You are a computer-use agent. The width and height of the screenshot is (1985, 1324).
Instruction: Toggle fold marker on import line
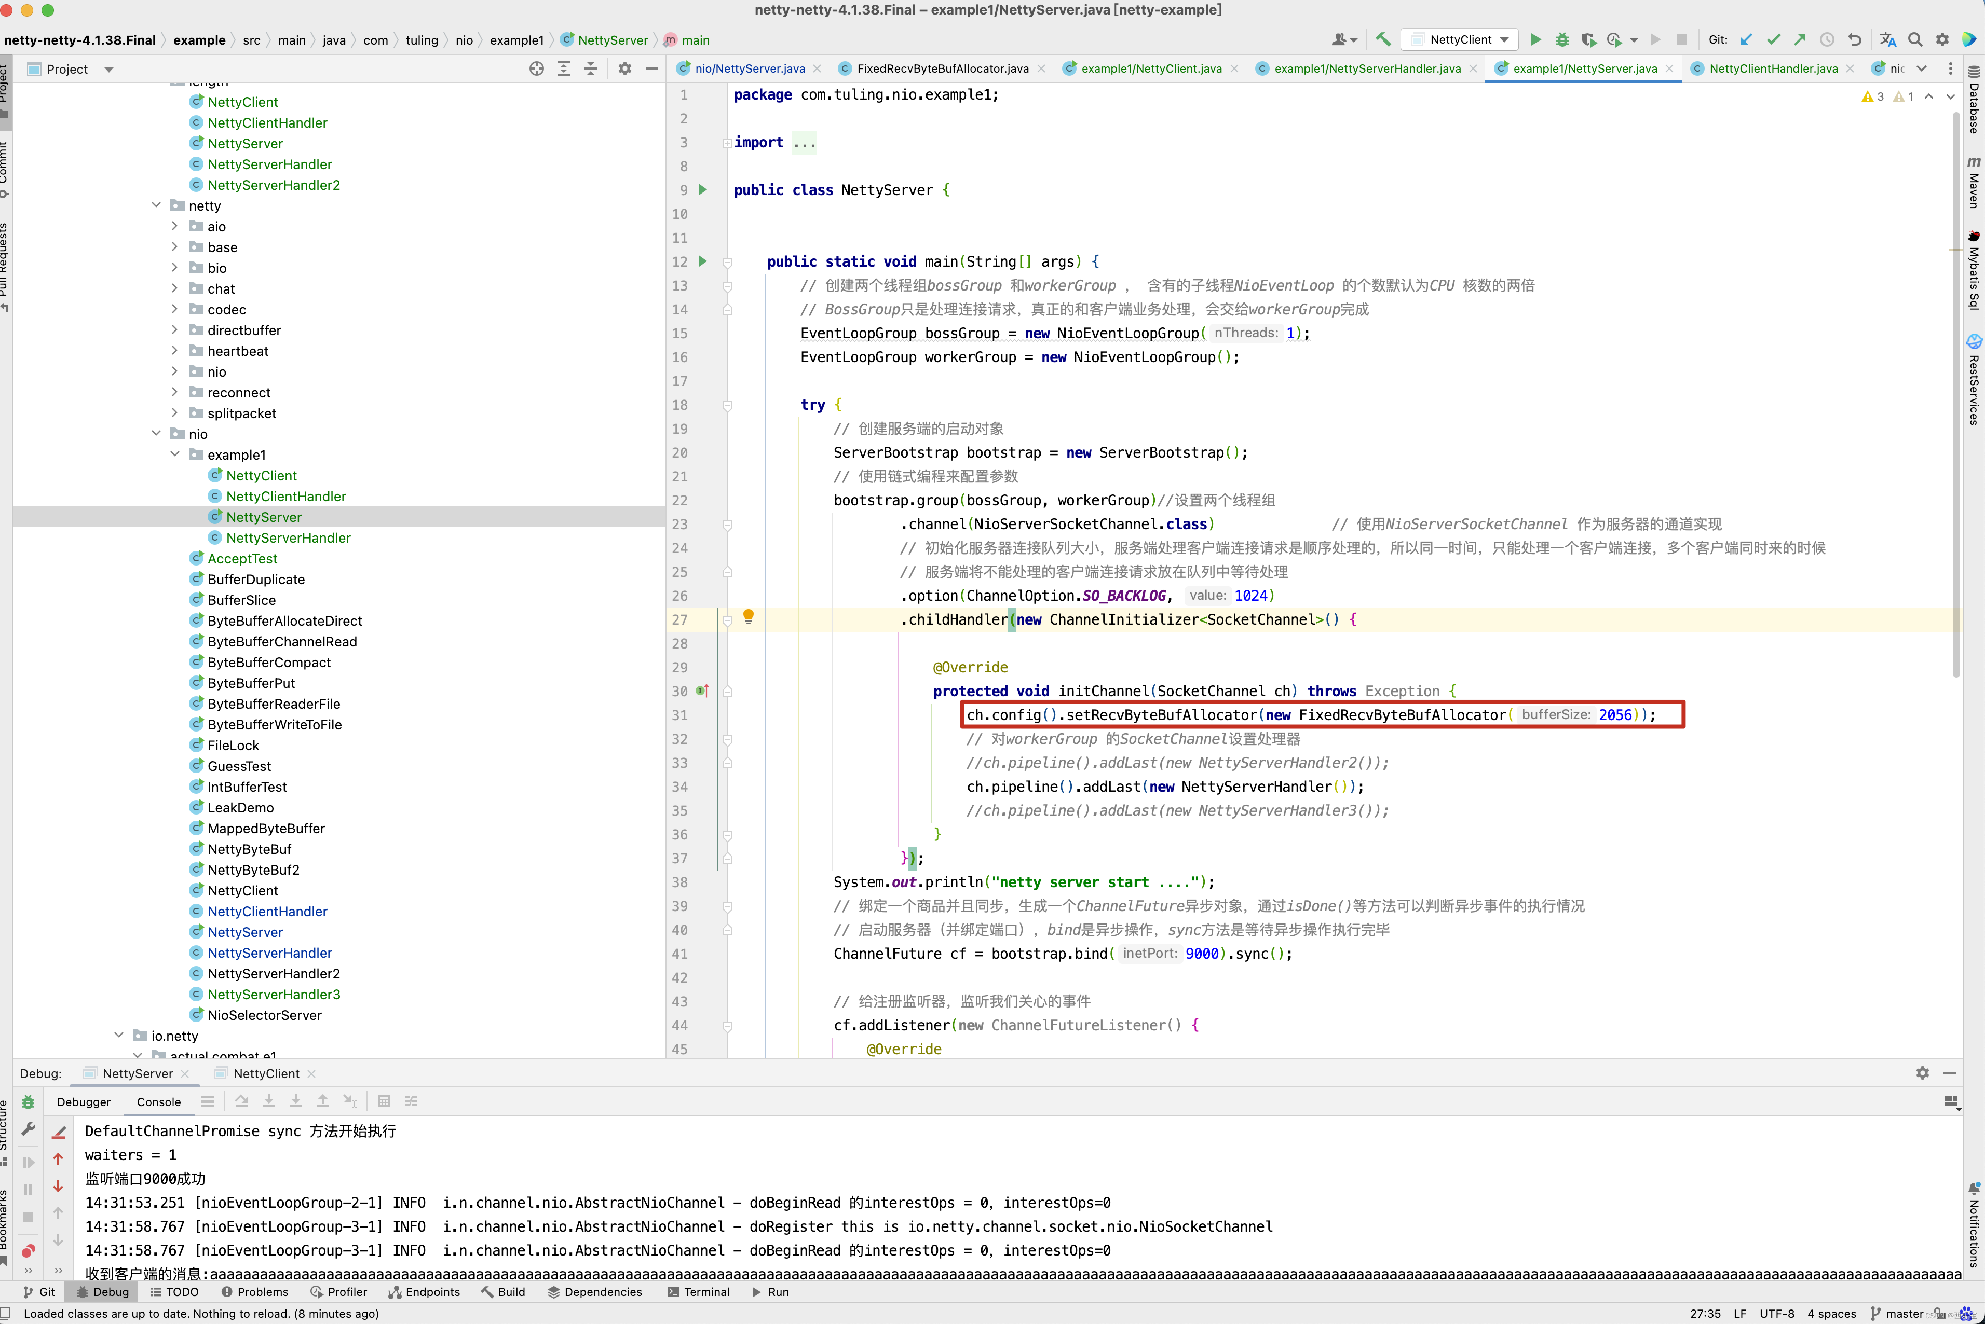click(727, 143)
